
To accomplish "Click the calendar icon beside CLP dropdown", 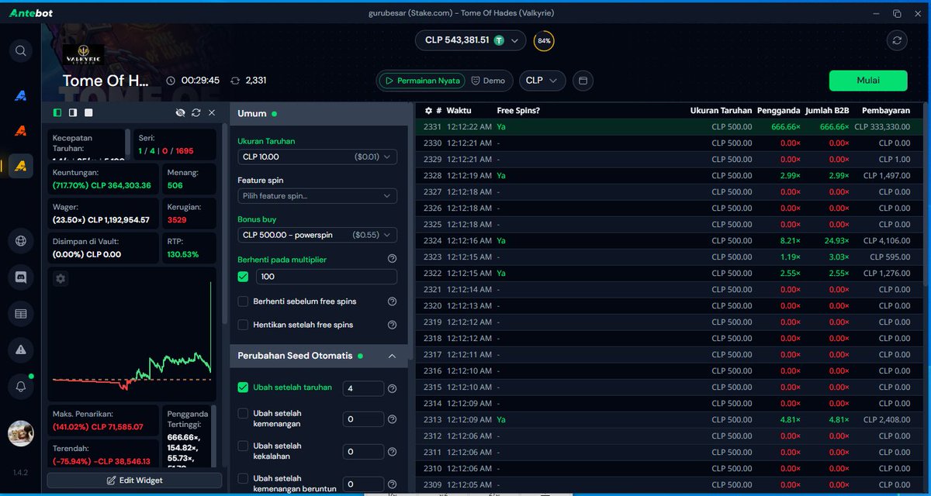I will tap(583, 81).
